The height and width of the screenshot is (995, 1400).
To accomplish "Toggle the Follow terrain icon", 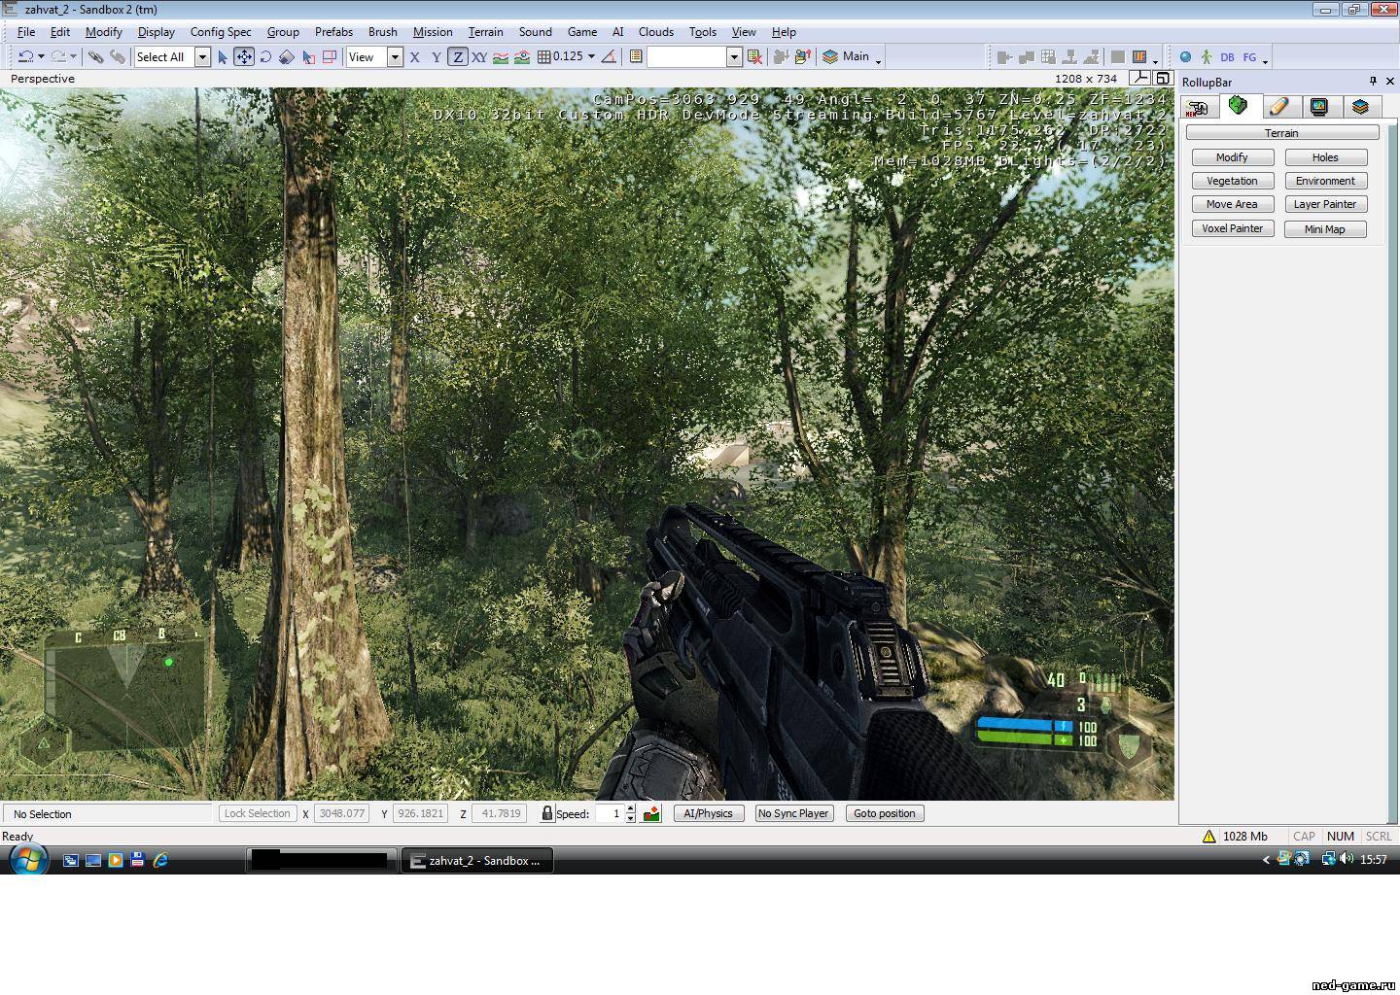I will [500, 57].
